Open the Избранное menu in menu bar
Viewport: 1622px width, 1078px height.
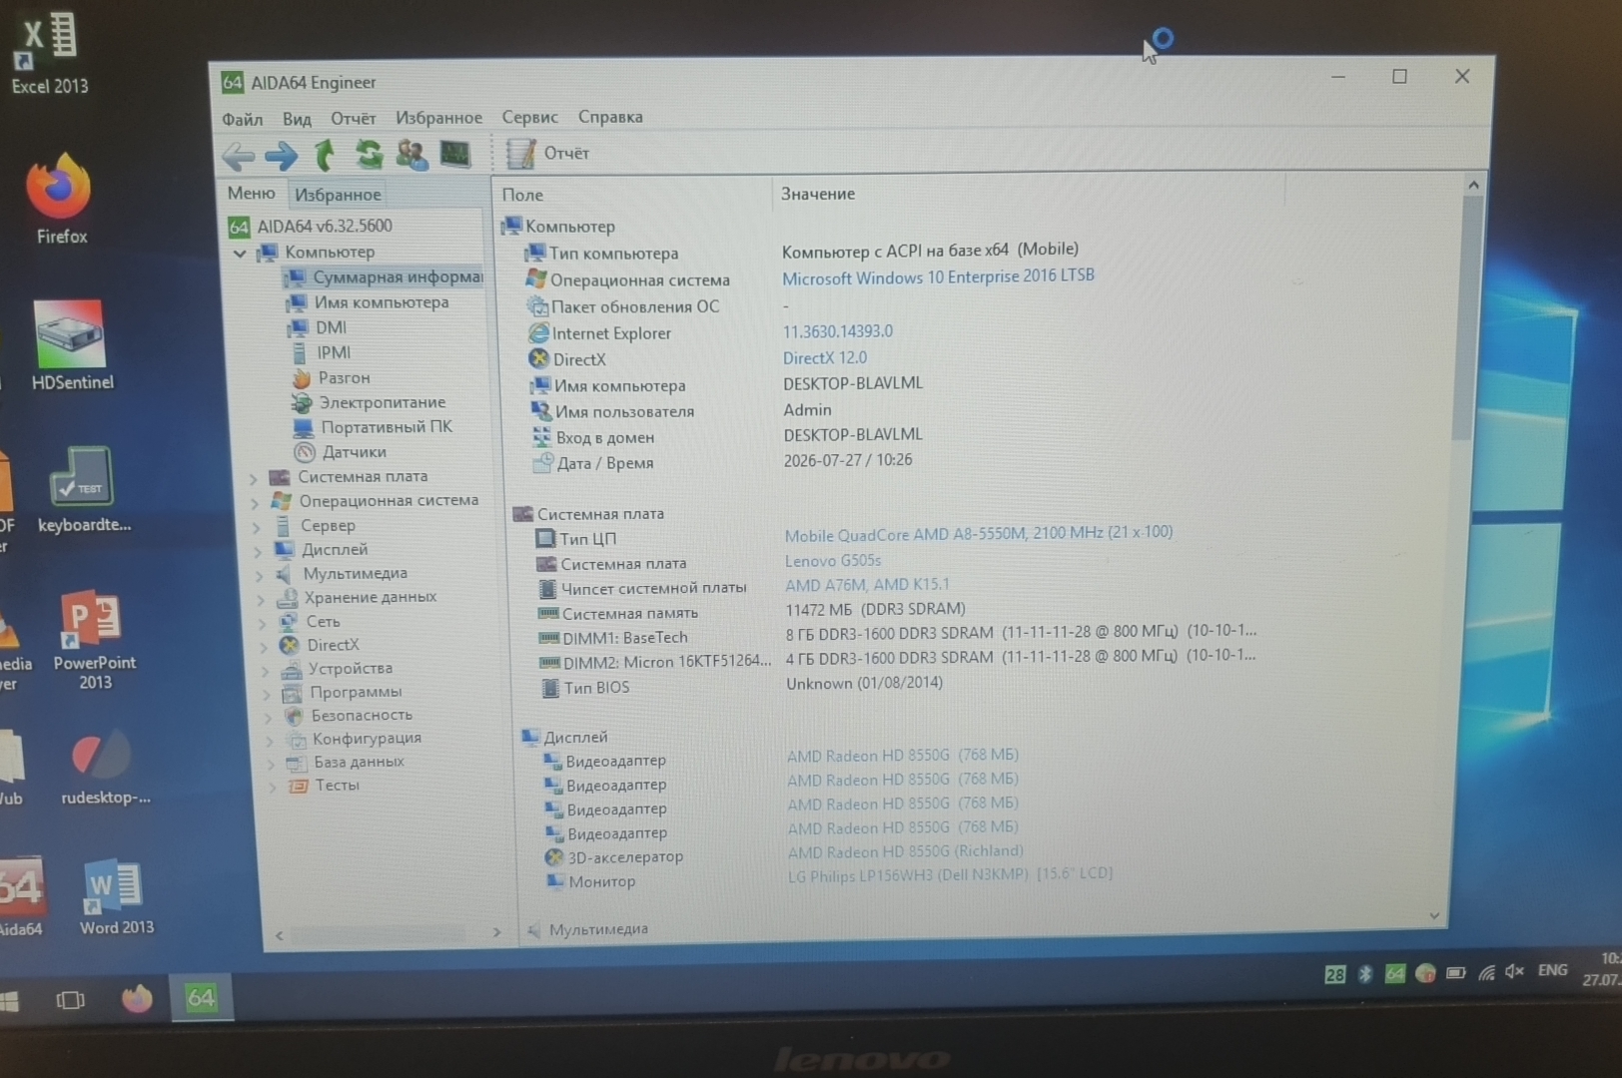click(x=438, y=118)
